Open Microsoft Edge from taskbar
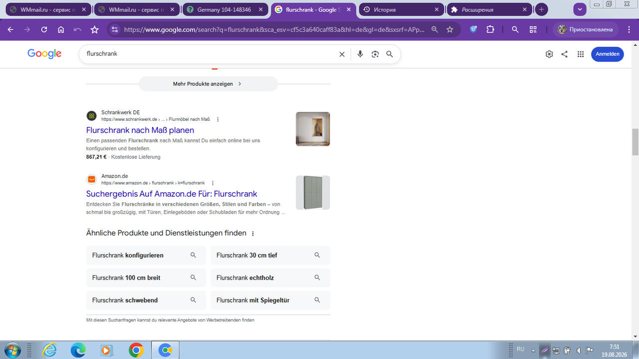The image size is (639, 359). 78,351
